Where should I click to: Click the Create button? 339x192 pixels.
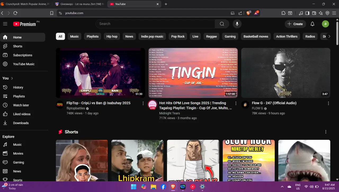coord(295,24)
